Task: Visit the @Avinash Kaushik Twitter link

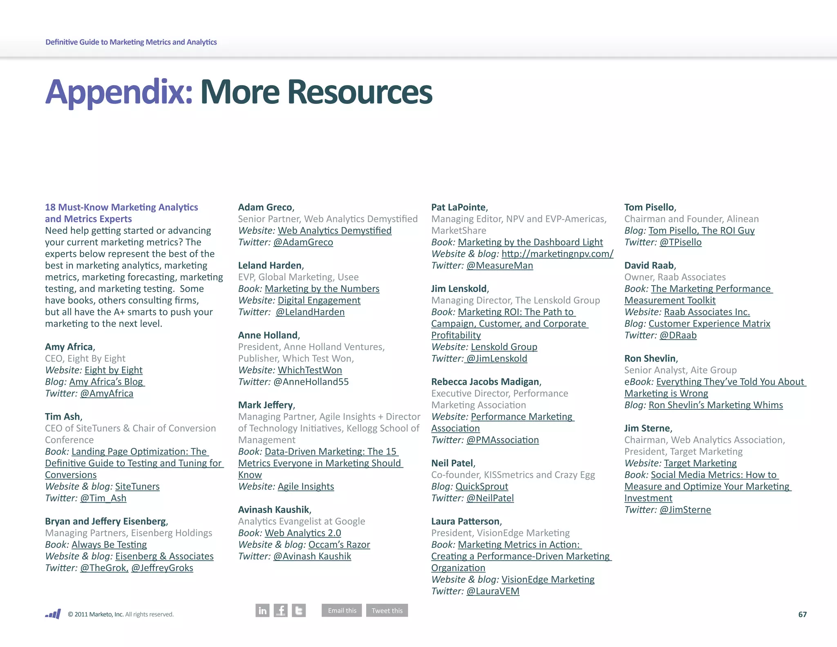Action: tap(312, 556)
